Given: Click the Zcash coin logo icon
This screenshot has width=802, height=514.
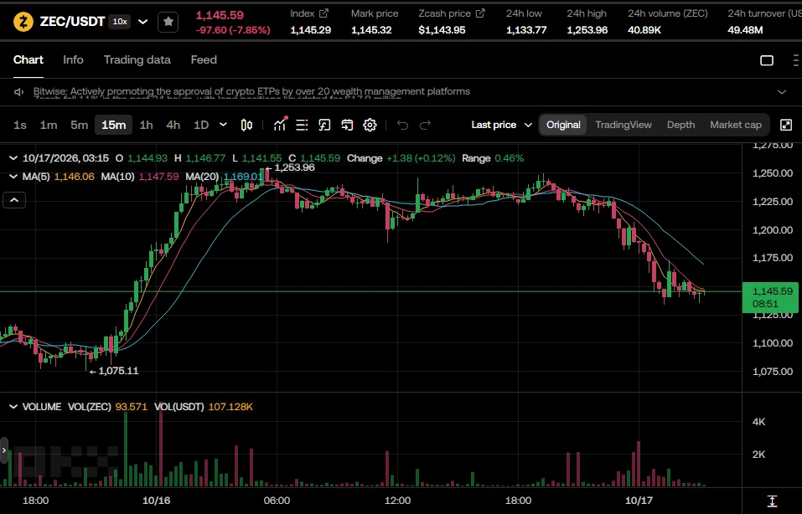Looking at the screenshot, I should pyautogui.click(x=23, y=22).
